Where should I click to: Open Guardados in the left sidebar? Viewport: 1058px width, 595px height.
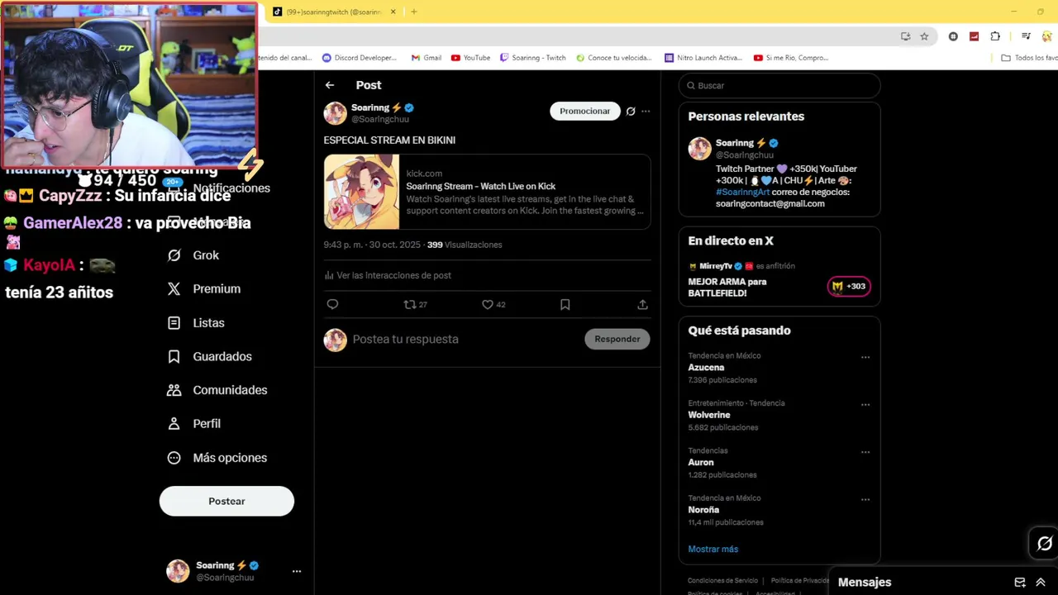pyautogui.click(x=210, y=356)
